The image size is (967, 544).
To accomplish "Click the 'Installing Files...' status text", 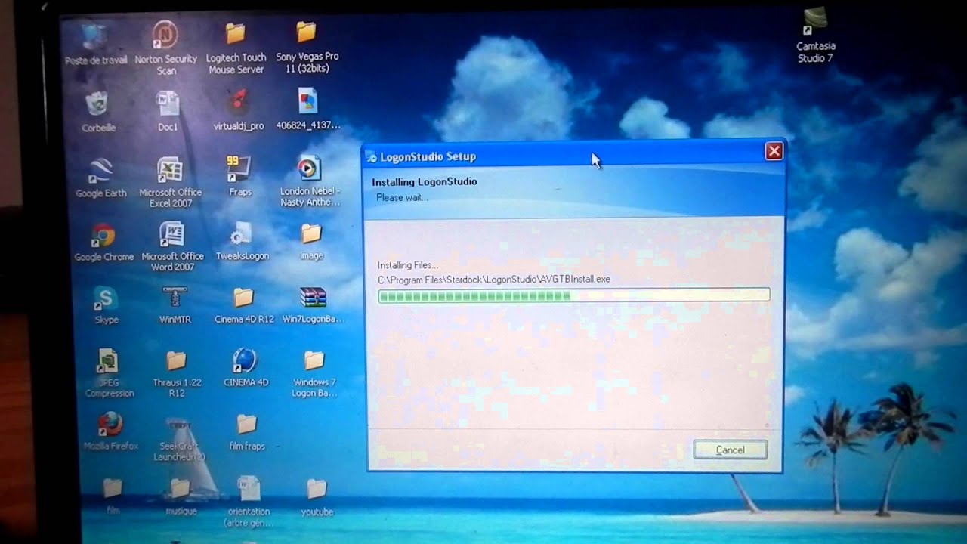I will pos(408,265).
